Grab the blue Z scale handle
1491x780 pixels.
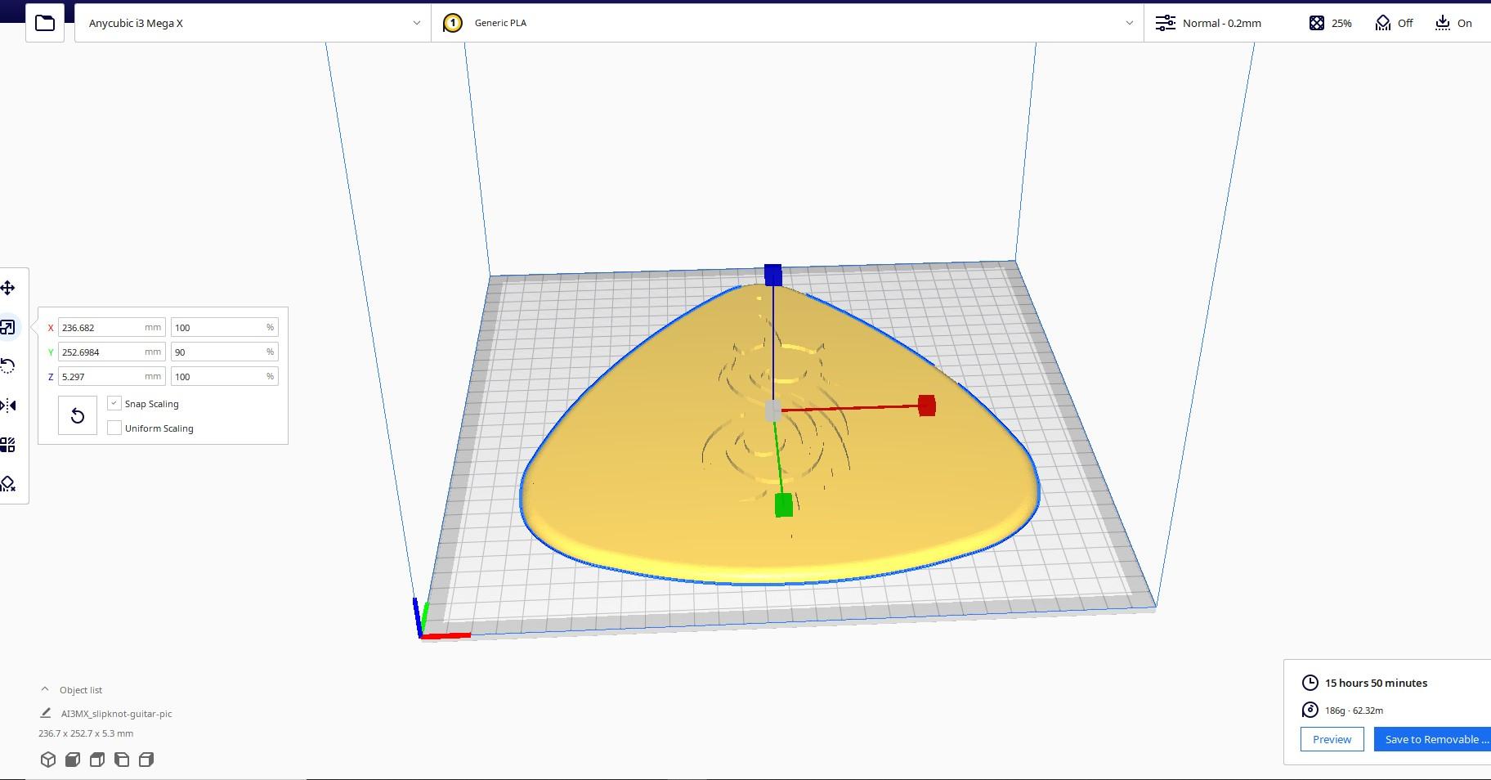coord(772,275)
